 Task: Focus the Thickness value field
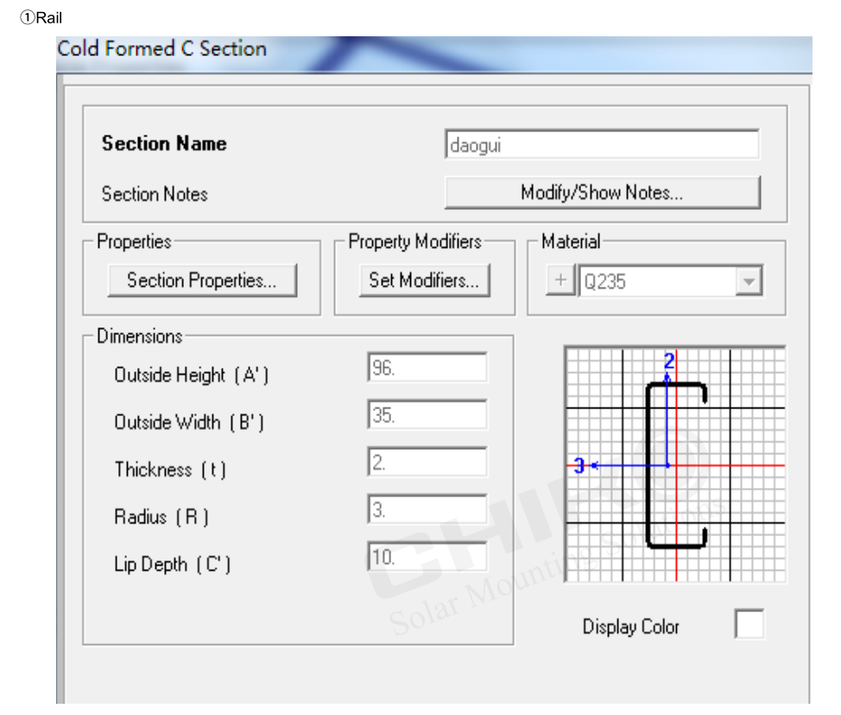coord(427,463)
